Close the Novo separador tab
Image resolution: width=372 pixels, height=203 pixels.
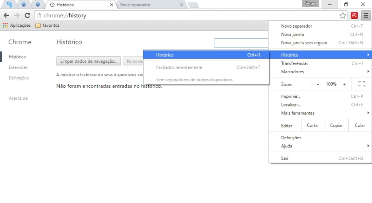click(181, 5)
